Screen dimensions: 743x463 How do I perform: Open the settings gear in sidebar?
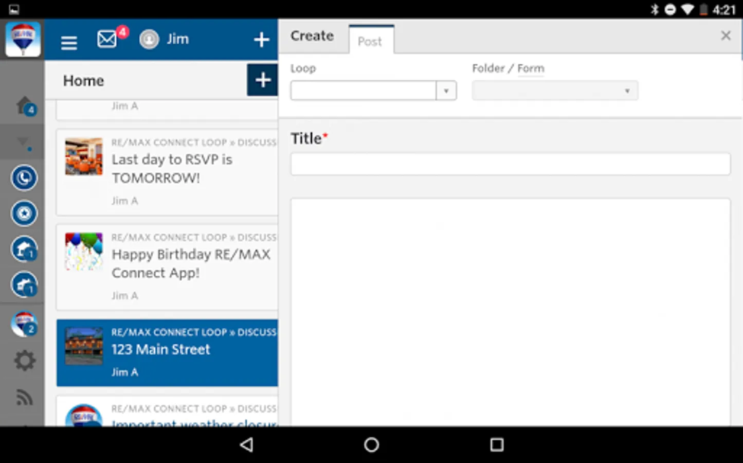click(24, 361)
